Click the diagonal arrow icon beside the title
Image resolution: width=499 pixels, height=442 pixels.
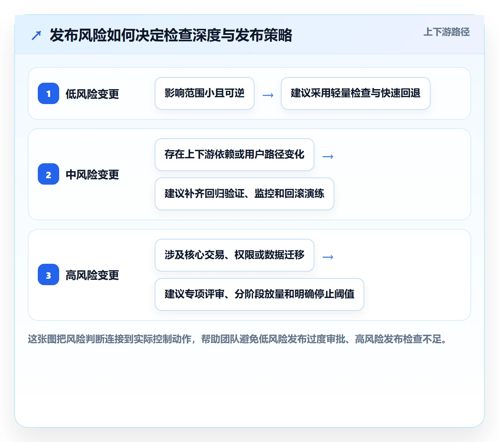[x=36, y=35]
